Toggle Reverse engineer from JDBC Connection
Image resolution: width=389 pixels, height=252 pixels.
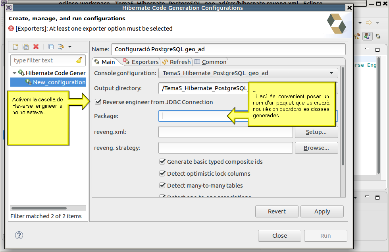(98, 102)
